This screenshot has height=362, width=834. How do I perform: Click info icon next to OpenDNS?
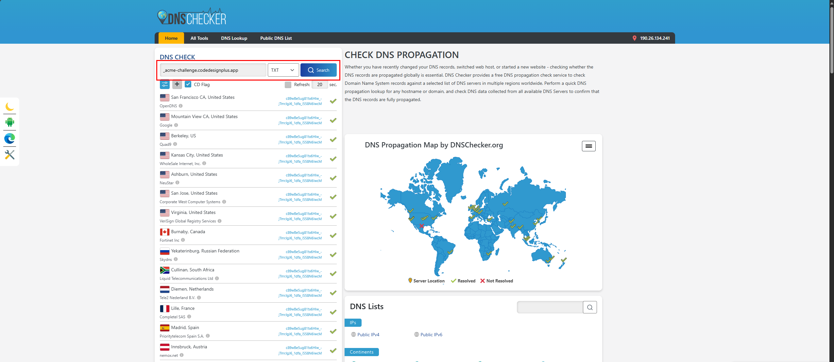click(x=180, y=106)
